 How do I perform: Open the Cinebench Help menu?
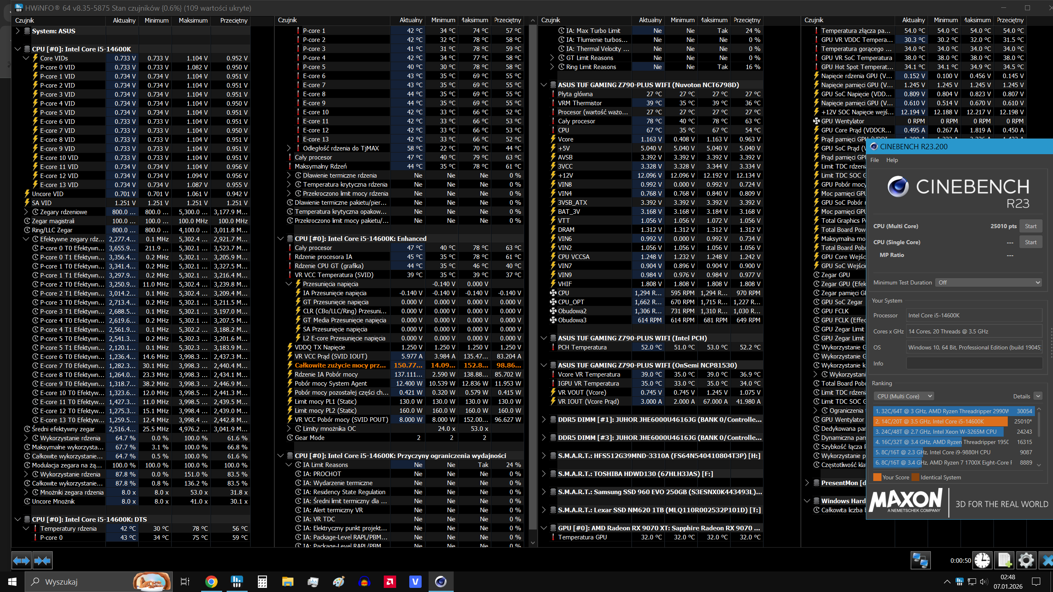[892, 160]
